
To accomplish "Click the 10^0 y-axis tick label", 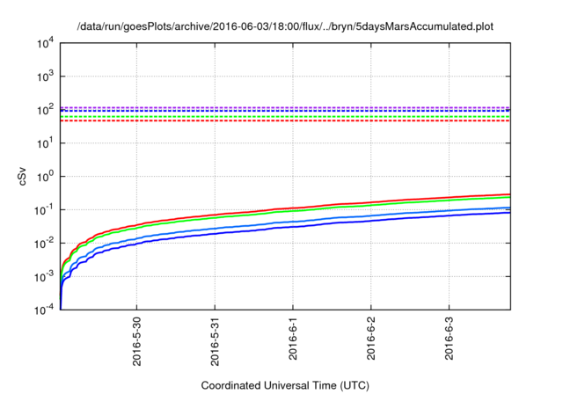I will point(43,177).
